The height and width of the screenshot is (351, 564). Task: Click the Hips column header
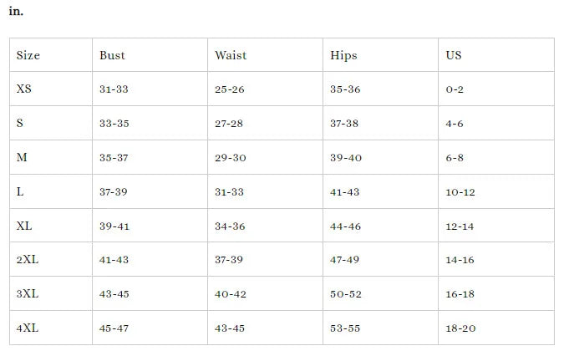click(343, 55)
